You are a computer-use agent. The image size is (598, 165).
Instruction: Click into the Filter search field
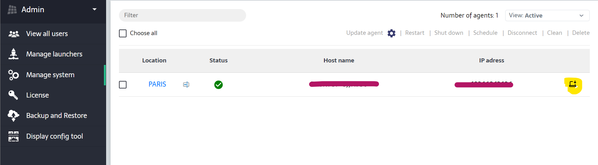pos(182,15)
